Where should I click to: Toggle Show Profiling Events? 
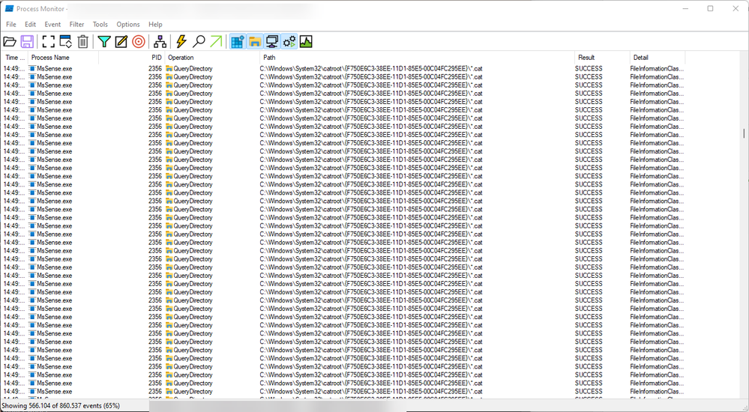[x=306, y=42]
